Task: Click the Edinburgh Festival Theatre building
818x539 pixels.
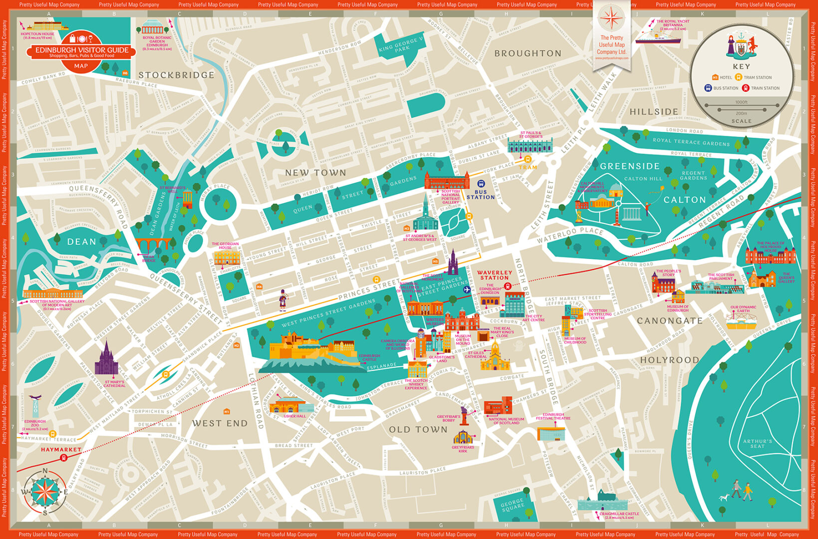Action: (x=551, y=432)
